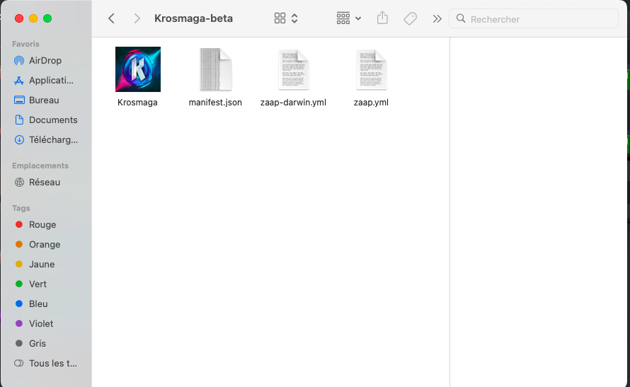Click the Emplacements section header

click(40, 166)
